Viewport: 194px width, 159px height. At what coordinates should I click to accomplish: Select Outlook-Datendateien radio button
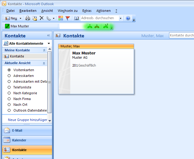(9, 110)
